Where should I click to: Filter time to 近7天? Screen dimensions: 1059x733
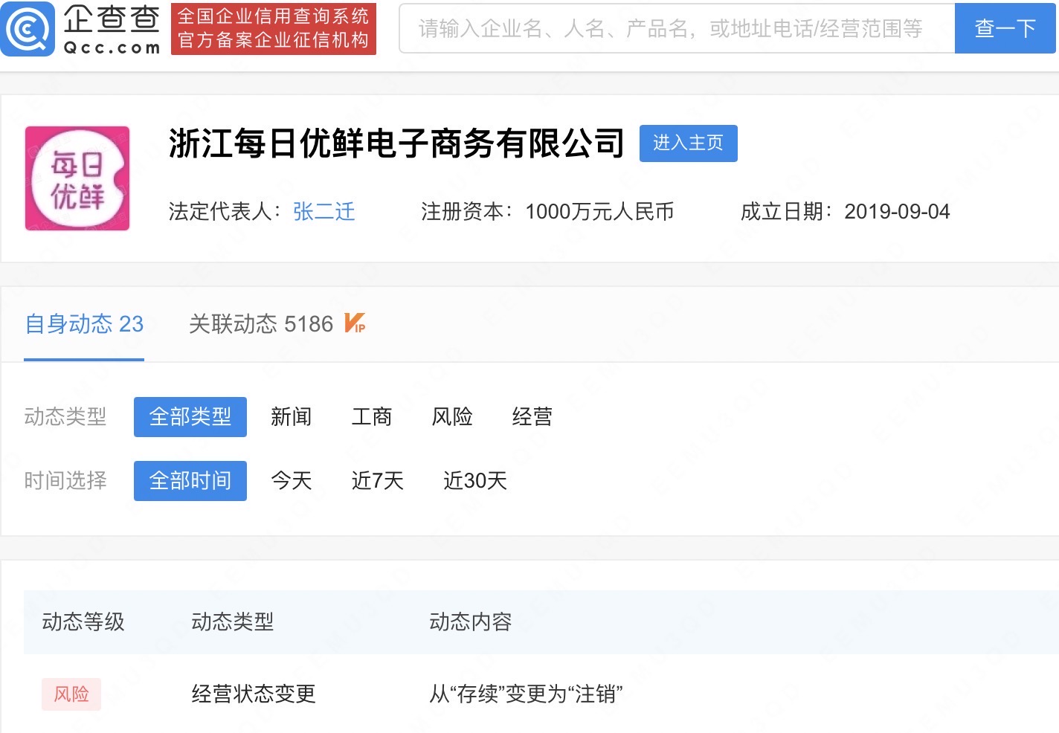point(378,481)
